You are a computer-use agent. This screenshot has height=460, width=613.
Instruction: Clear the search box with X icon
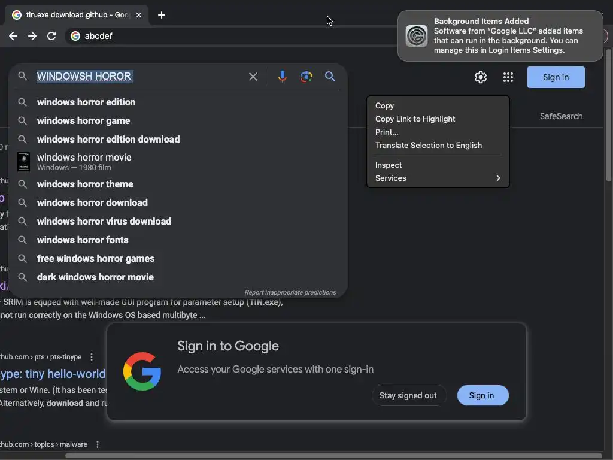[253, 77]
